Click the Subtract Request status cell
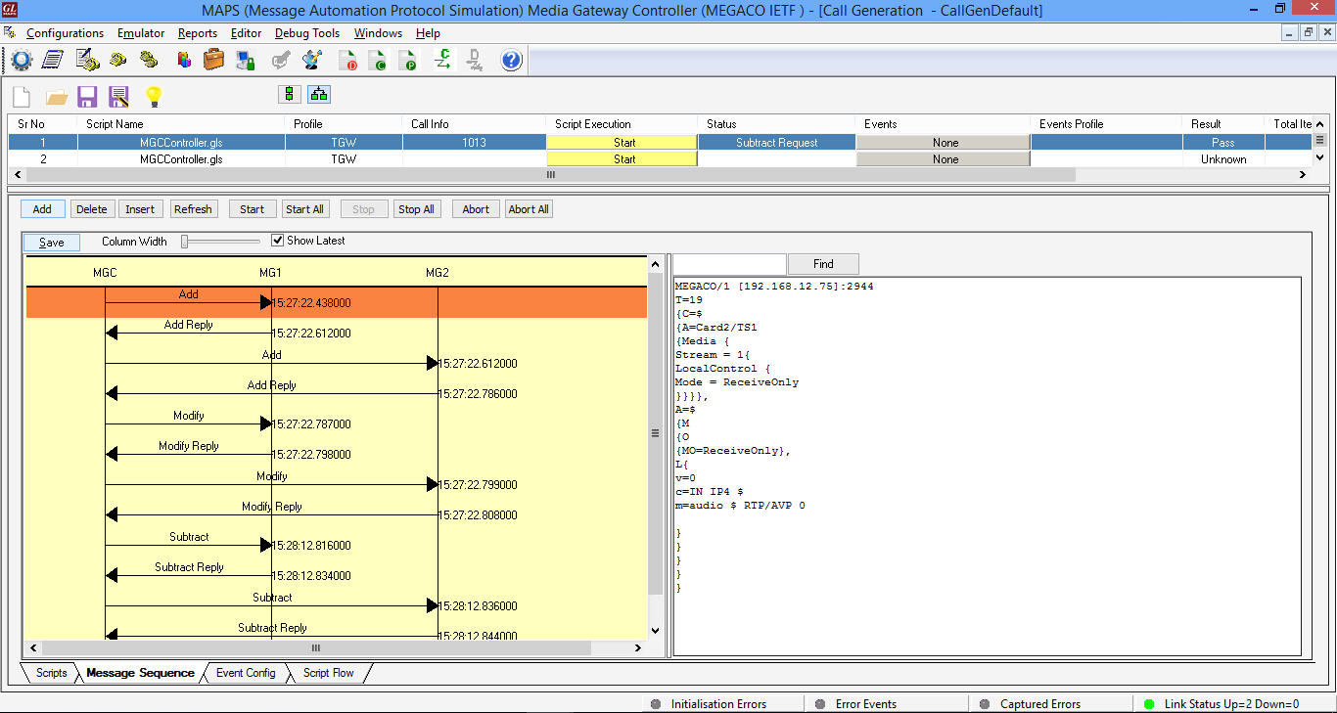This screenshot has width=1337, height=713. point(776,143)
